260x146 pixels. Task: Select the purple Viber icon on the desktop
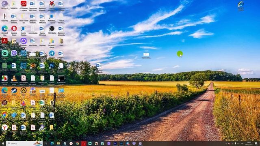pos(14,53)
